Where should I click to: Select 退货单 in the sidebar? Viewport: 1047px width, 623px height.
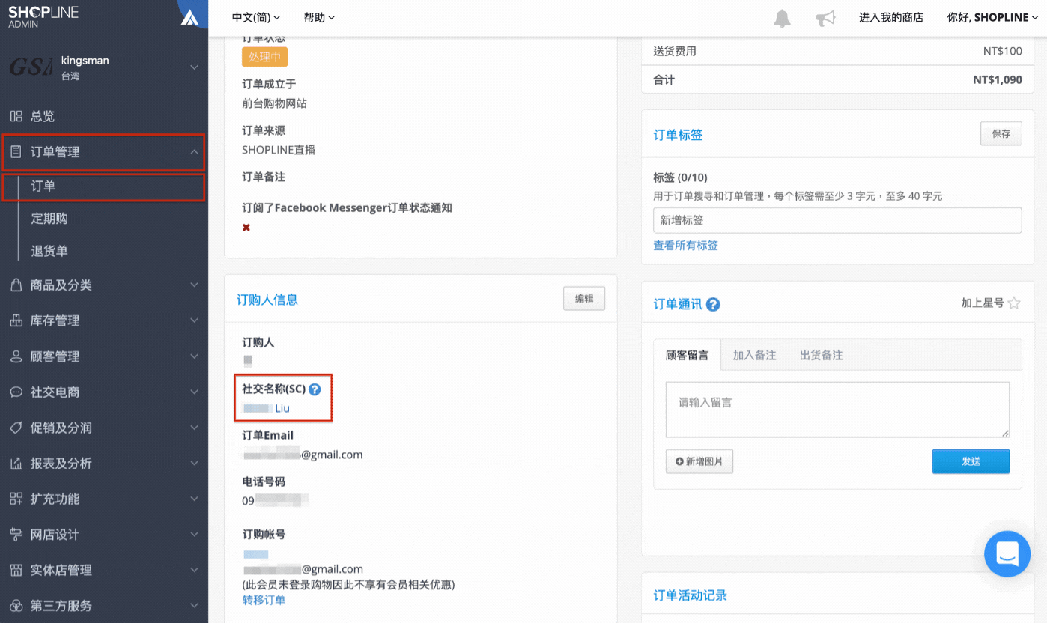coord(49,251)
